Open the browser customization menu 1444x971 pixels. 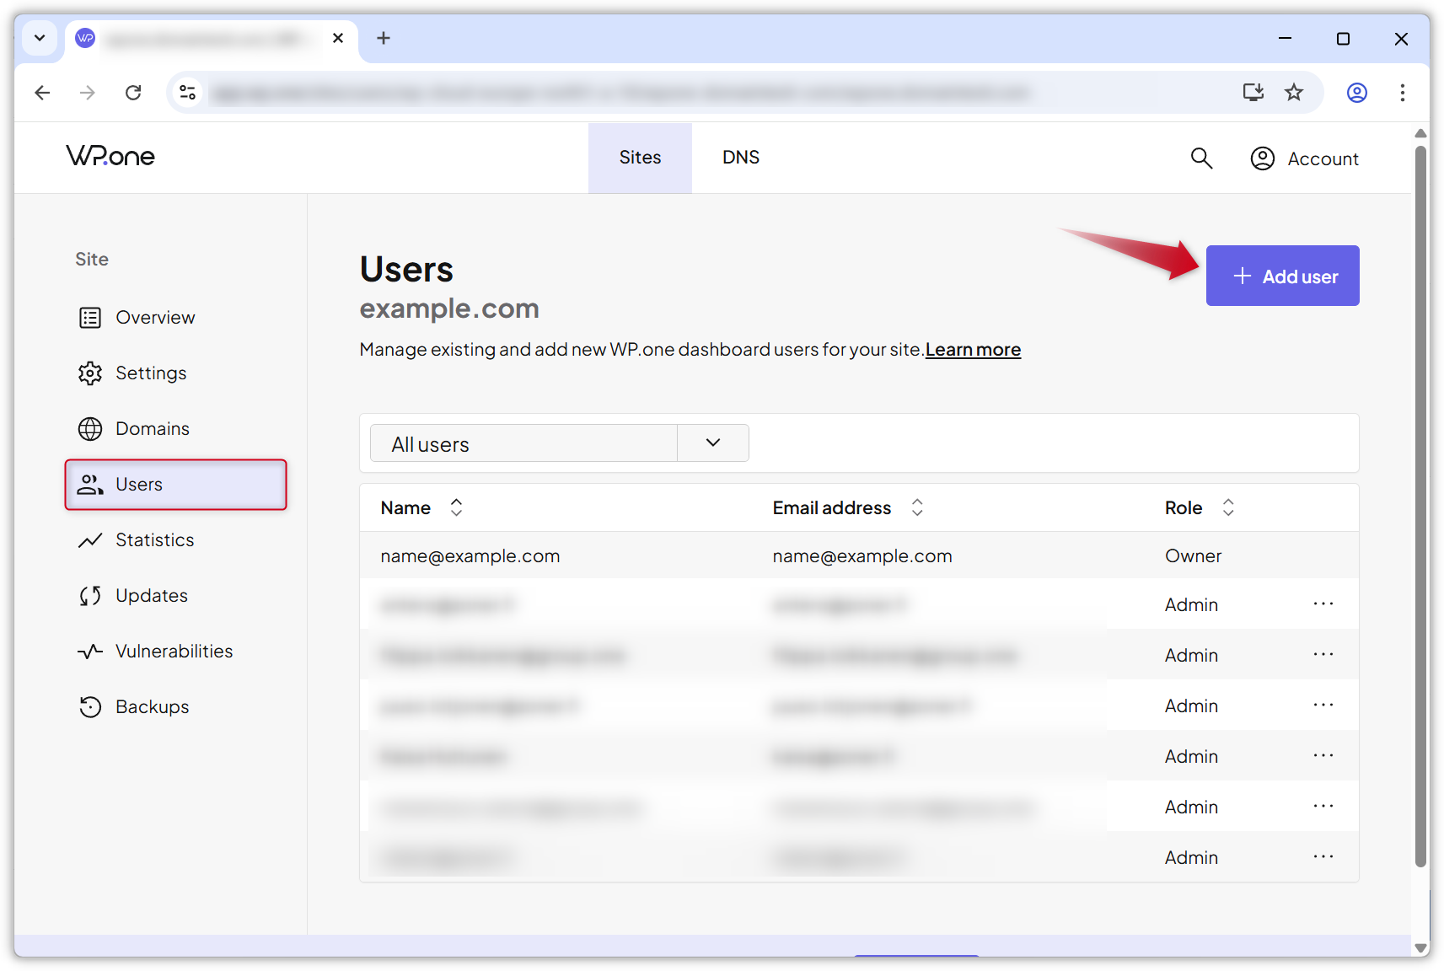coord(1402,93)
